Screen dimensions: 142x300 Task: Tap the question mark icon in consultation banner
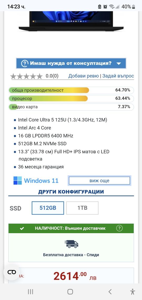pos(24,63)
